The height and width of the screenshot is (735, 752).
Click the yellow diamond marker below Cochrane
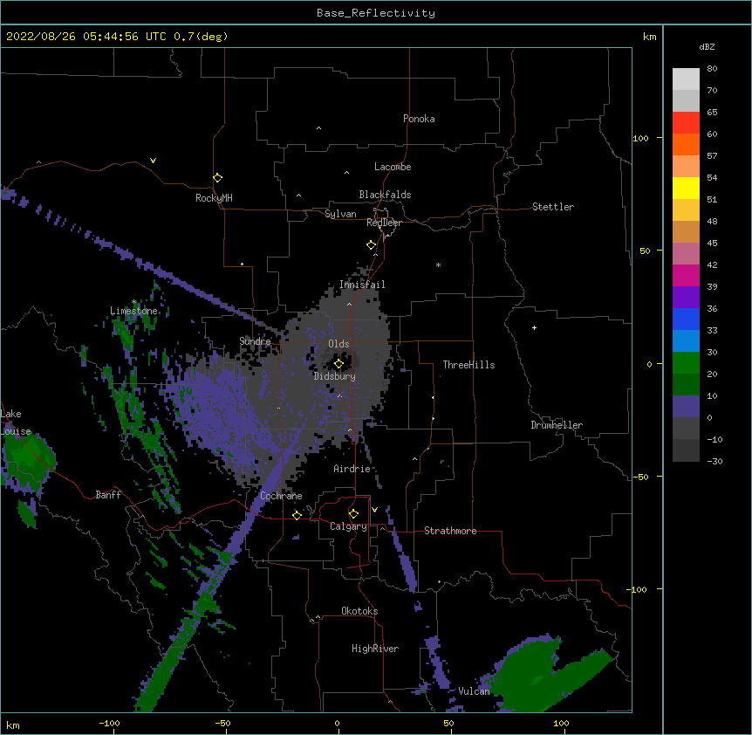[x=297, y=515]
